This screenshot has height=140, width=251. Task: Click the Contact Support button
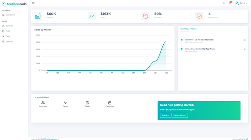click(x=180, y=115)
